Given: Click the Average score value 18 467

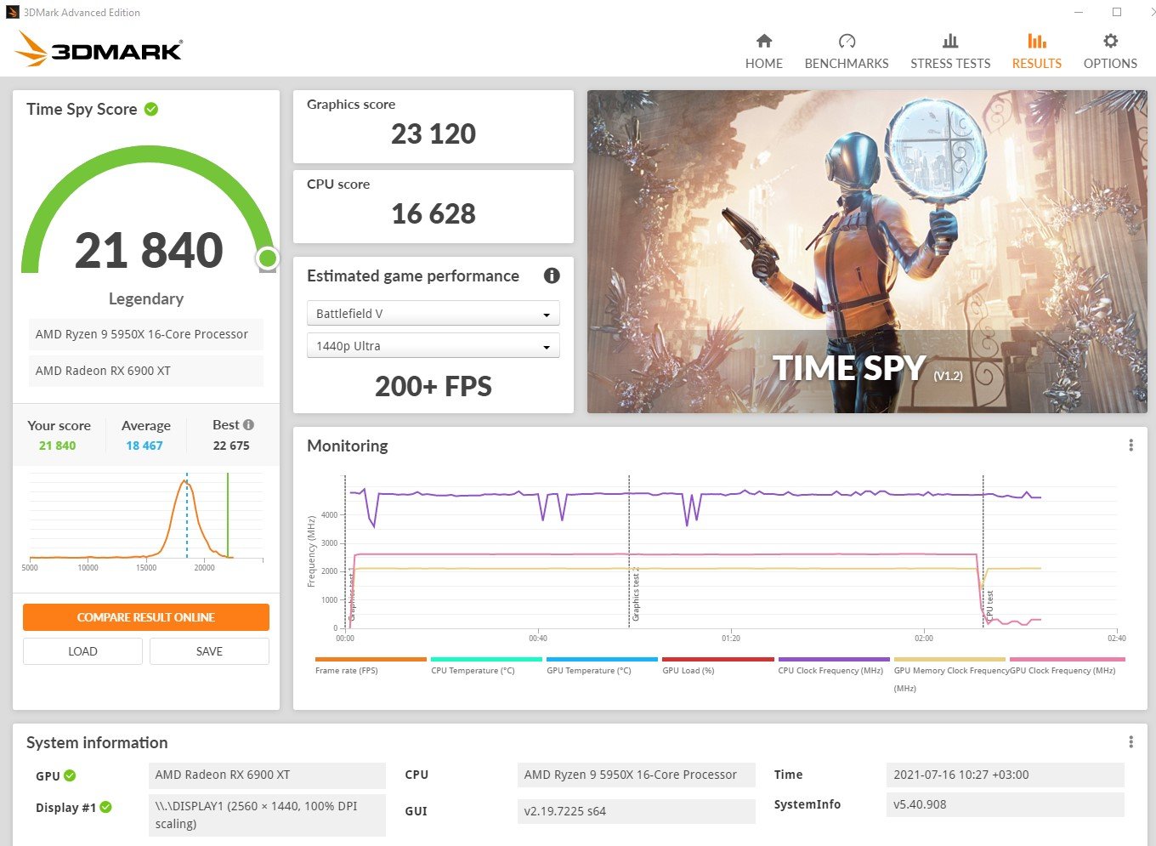Looking at the screenshot, I should coord(144,446).
